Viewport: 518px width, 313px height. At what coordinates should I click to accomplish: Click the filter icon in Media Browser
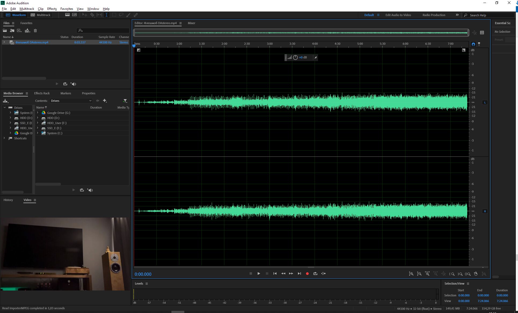[x=125, y=101]
